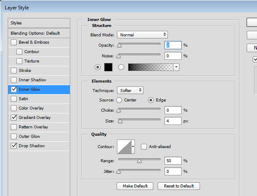
Task: Click the Opacity percentage field
Action: click(173, 45)
